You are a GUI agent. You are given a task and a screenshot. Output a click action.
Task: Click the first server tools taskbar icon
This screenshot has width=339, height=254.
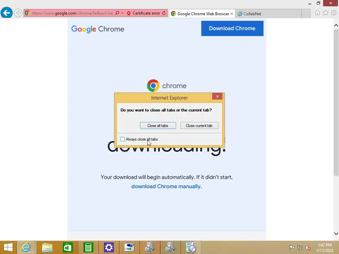click(x=150, y=247)
